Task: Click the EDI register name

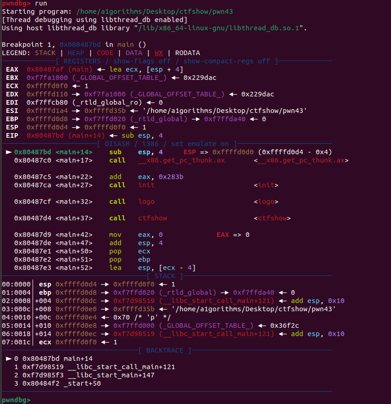Action: (x=12, y=102)
